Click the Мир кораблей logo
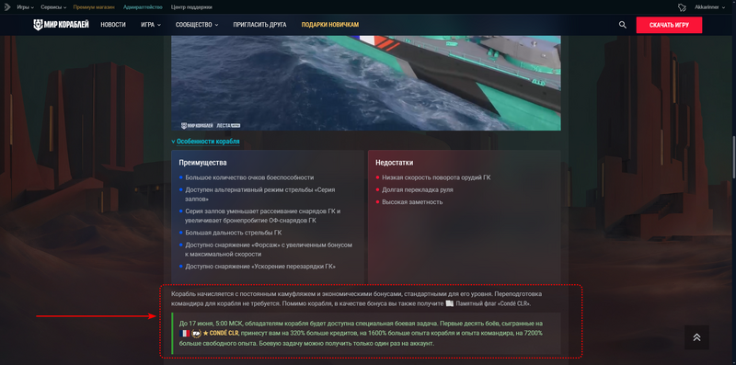Image resolution: width=736 pixels, height=365 pixels. click(61, 25)
